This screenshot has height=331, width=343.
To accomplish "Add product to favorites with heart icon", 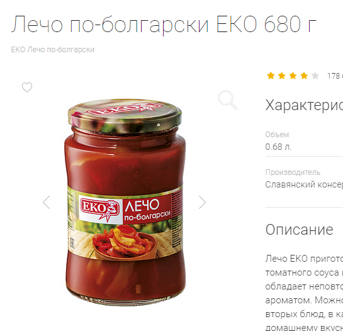I will click(27, 87).
